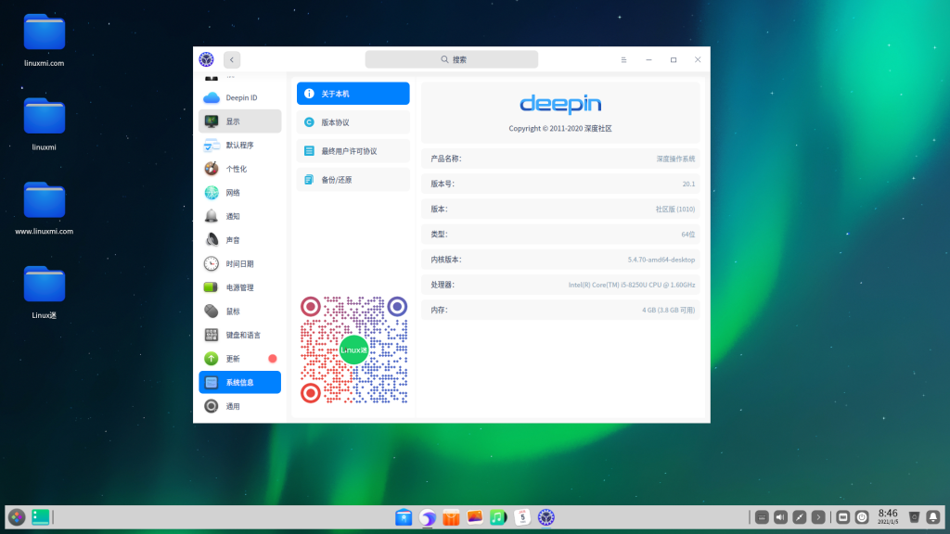Open the Update (更新) arrow icon
The image size is (950, 534).
(212, 359)
